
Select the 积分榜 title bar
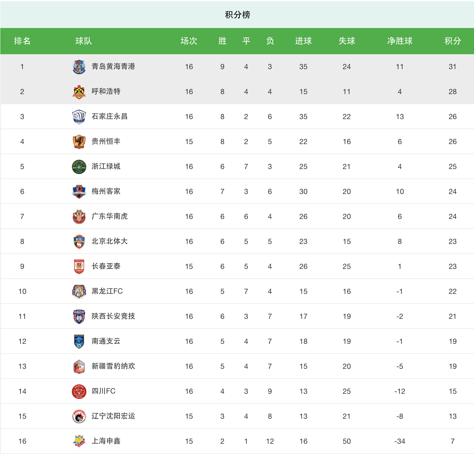pos(237,15)
